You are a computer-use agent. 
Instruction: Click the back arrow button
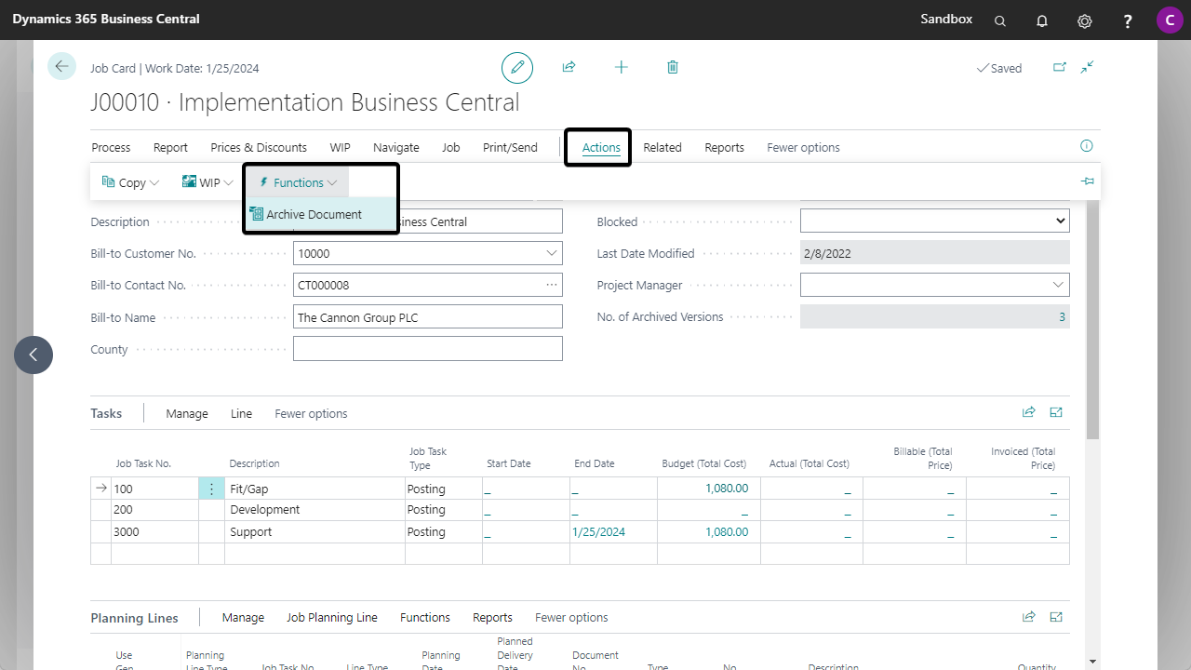point(61,66)
